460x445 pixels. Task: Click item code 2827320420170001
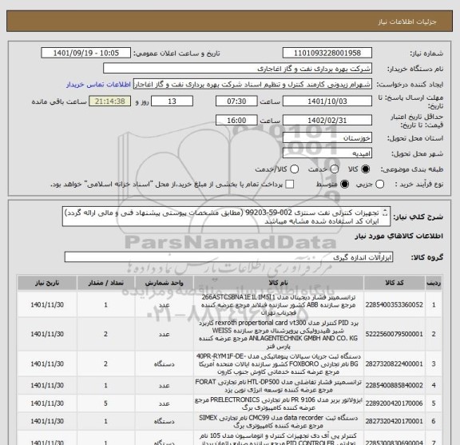395,422
